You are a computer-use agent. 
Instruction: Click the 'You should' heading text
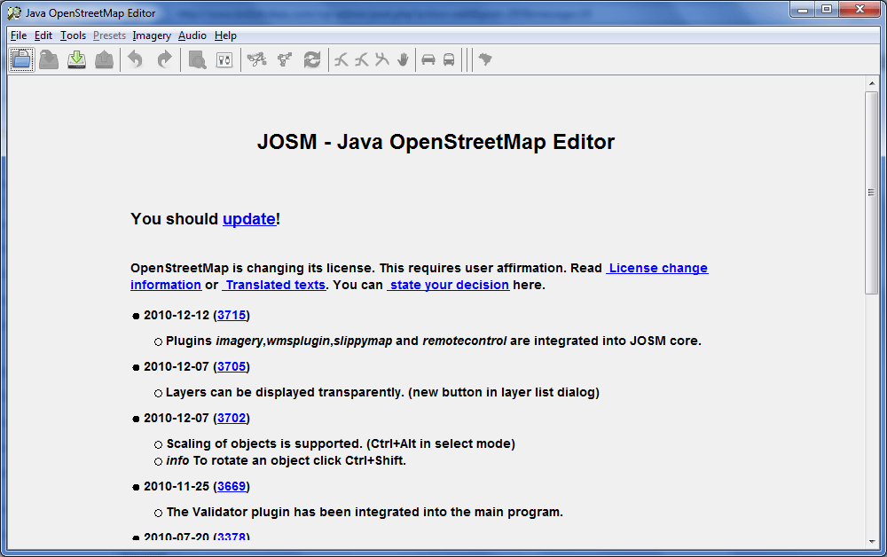click(174, 219)
